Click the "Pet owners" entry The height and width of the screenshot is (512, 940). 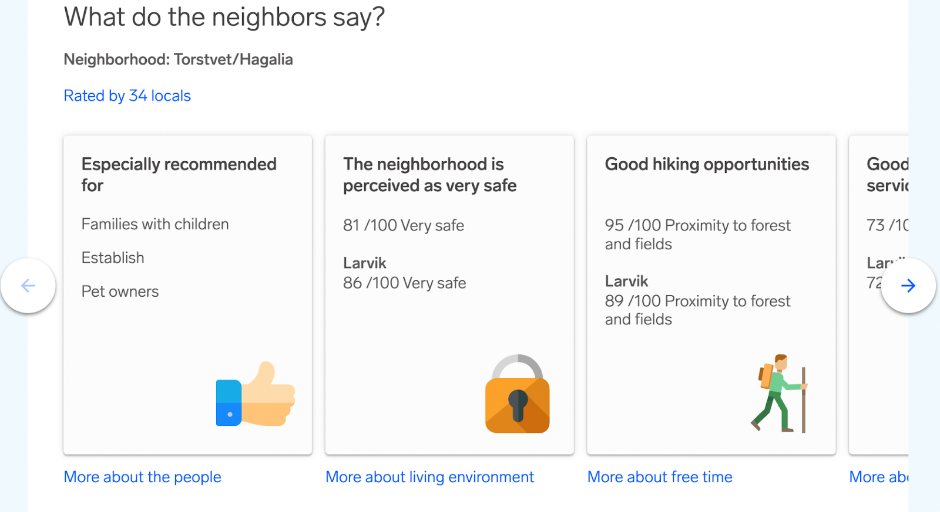[120, 291]
